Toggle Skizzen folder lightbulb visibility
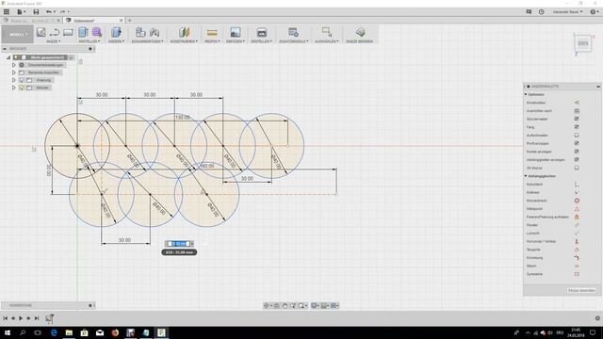The image size is (603, 339). pyautogui.click(x=22, y=88)
